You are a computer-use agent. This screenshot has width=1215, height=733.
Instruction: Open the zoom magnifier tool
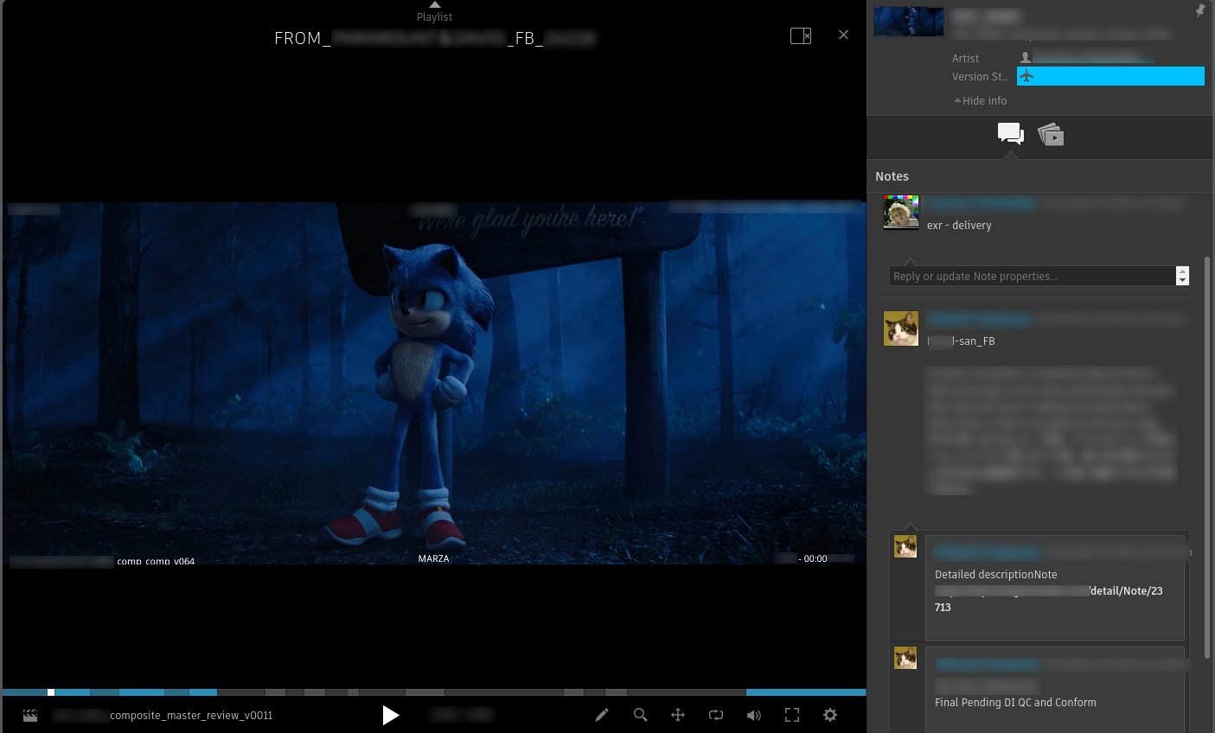point(640,715)
